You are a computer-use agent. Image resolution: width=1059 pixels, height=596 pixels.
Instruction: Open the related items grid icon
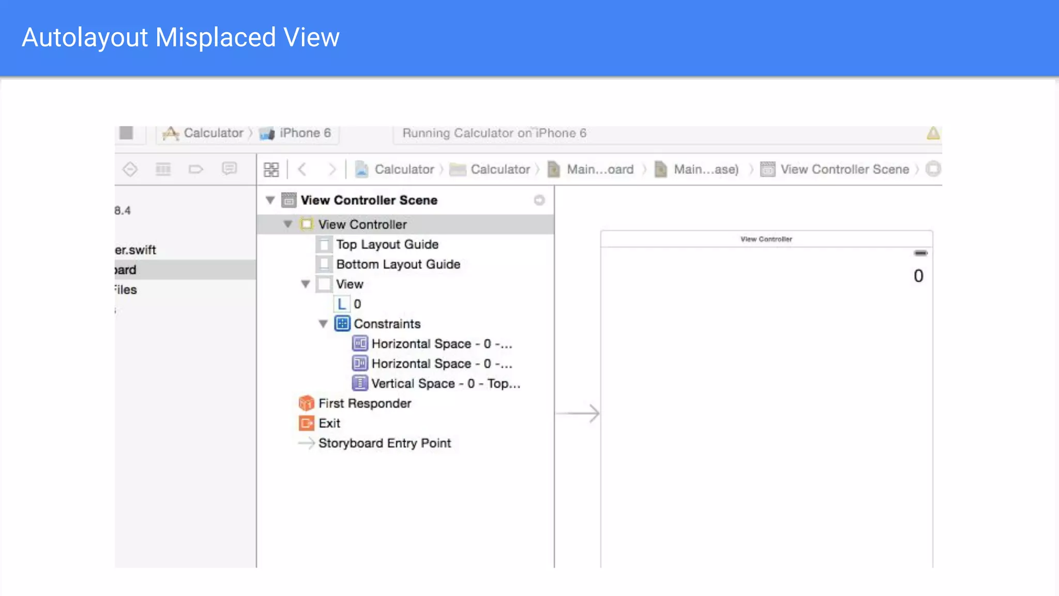[271, 170]
